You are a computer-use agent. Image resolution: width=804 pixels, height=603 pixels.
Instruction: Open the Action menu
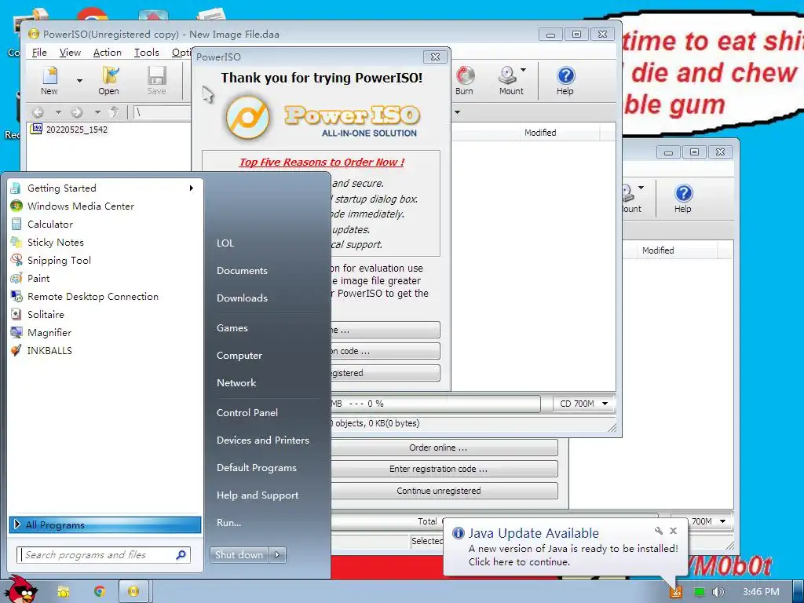click(107, 53)
